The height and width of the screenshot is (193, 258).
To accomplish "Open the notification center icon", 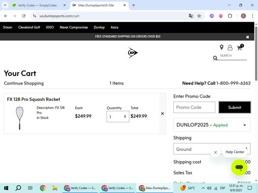I will tap(250, 188).
